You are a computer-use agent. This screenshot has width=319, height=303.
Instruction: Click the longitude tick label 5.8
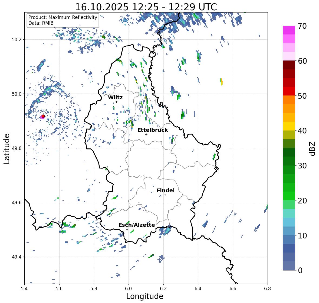coord(94,289)
